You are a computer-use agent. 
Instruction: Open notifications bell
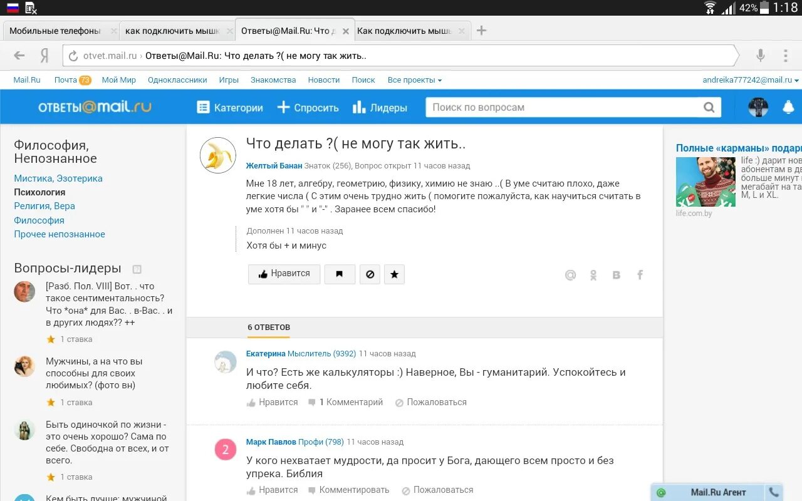point(788,107)
